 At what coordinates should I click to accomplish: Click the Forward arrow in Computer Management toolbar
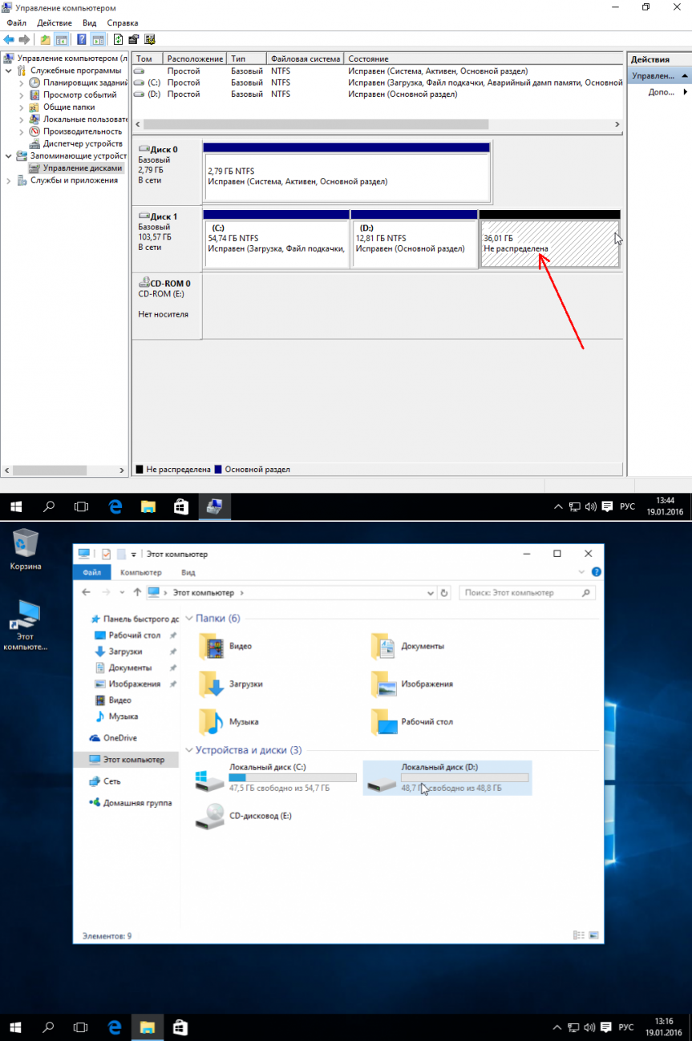(x=24, y=39)
